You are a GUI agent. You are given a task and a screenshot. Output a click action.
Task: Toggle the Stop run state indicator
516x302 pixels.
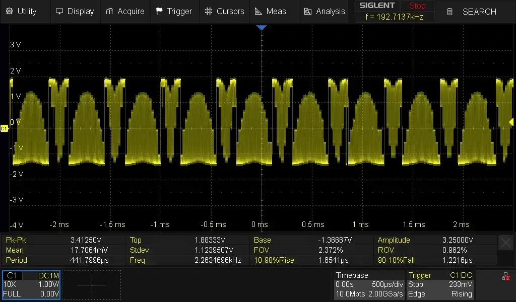(x=417, y=6)
